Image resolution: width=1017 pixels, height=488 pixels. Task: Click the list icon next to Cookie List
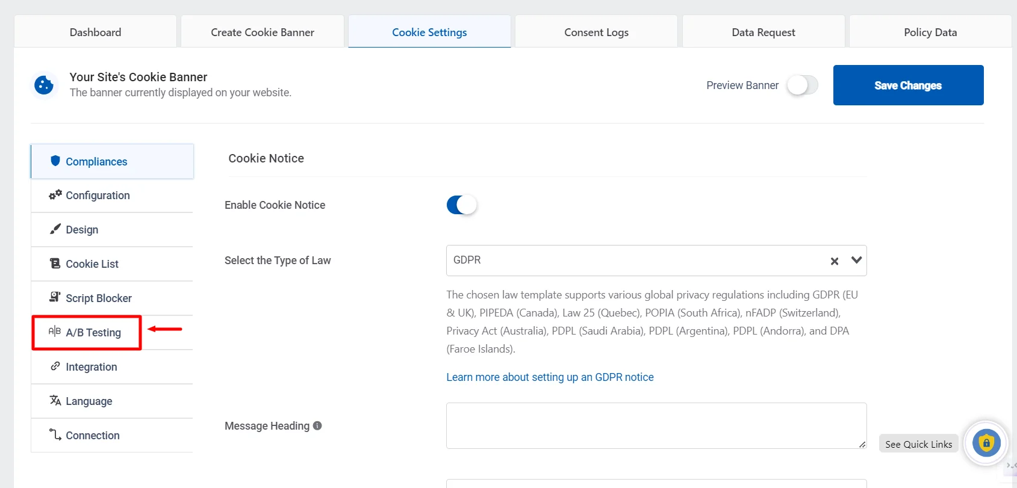coord(55,263)
